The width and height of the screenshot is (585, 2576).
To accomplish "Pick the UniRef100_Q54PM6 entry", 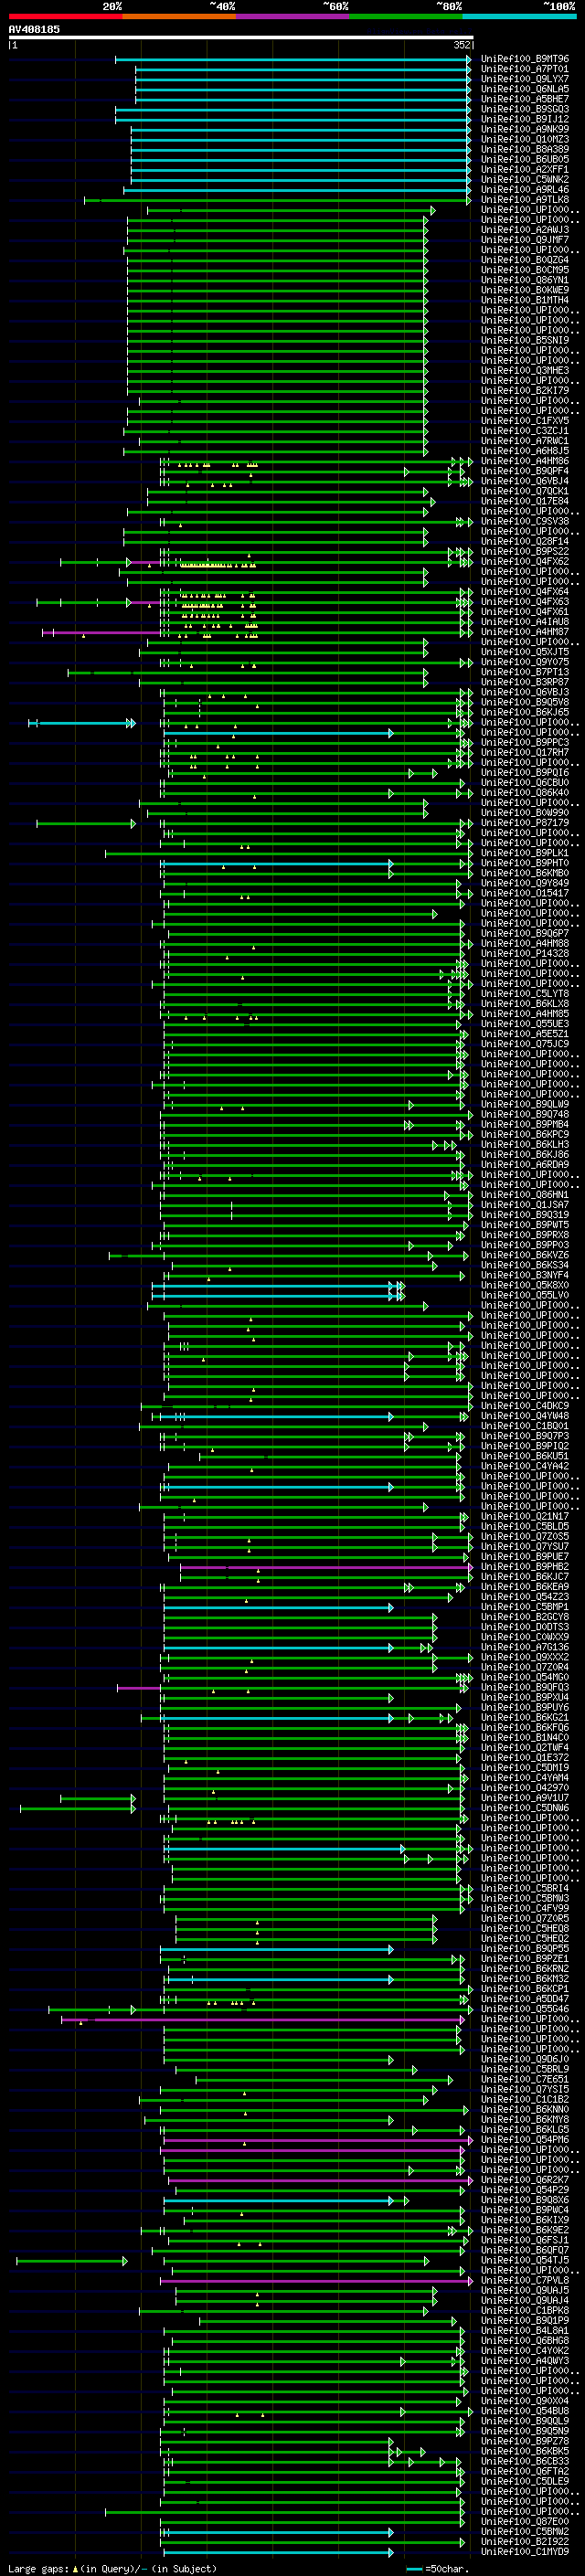I will 524,2140.
